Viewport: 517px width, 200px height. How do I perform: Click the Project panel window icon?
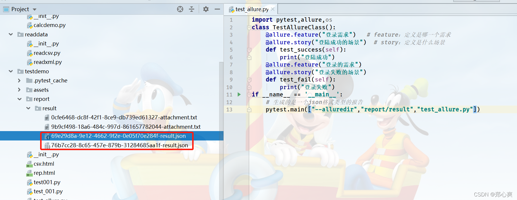[6, 9]
